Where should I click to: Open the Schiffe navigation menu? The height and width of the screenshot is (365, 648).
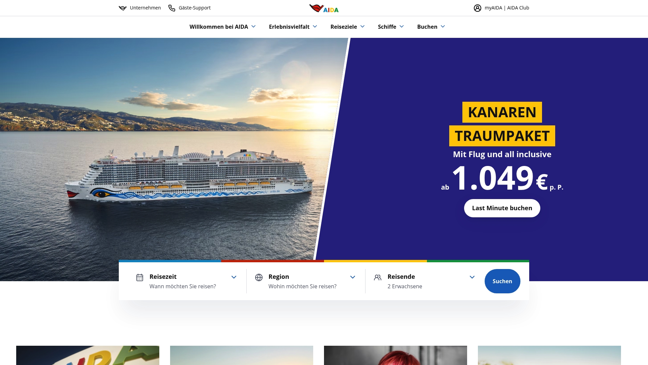391,27
